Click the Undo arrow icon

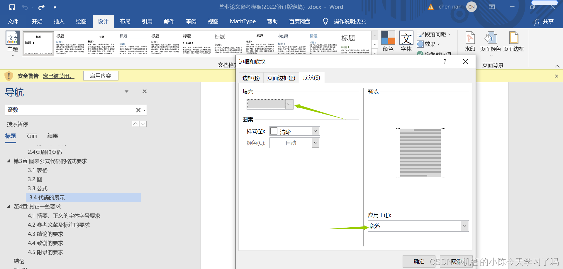25,7
